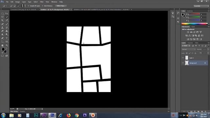
Task: Open the layer filter Kind dropdown
Action: coord(186,46)
